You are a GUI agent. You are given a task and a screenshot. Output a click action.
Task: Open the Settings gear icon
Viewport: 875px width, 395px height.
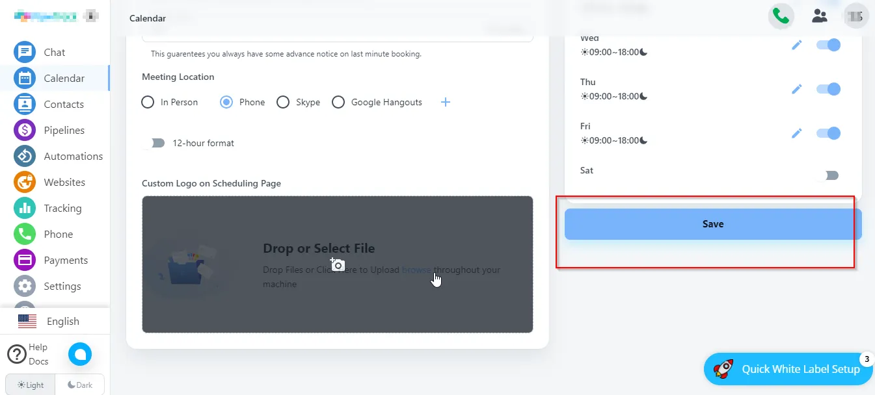coord(25,286)
